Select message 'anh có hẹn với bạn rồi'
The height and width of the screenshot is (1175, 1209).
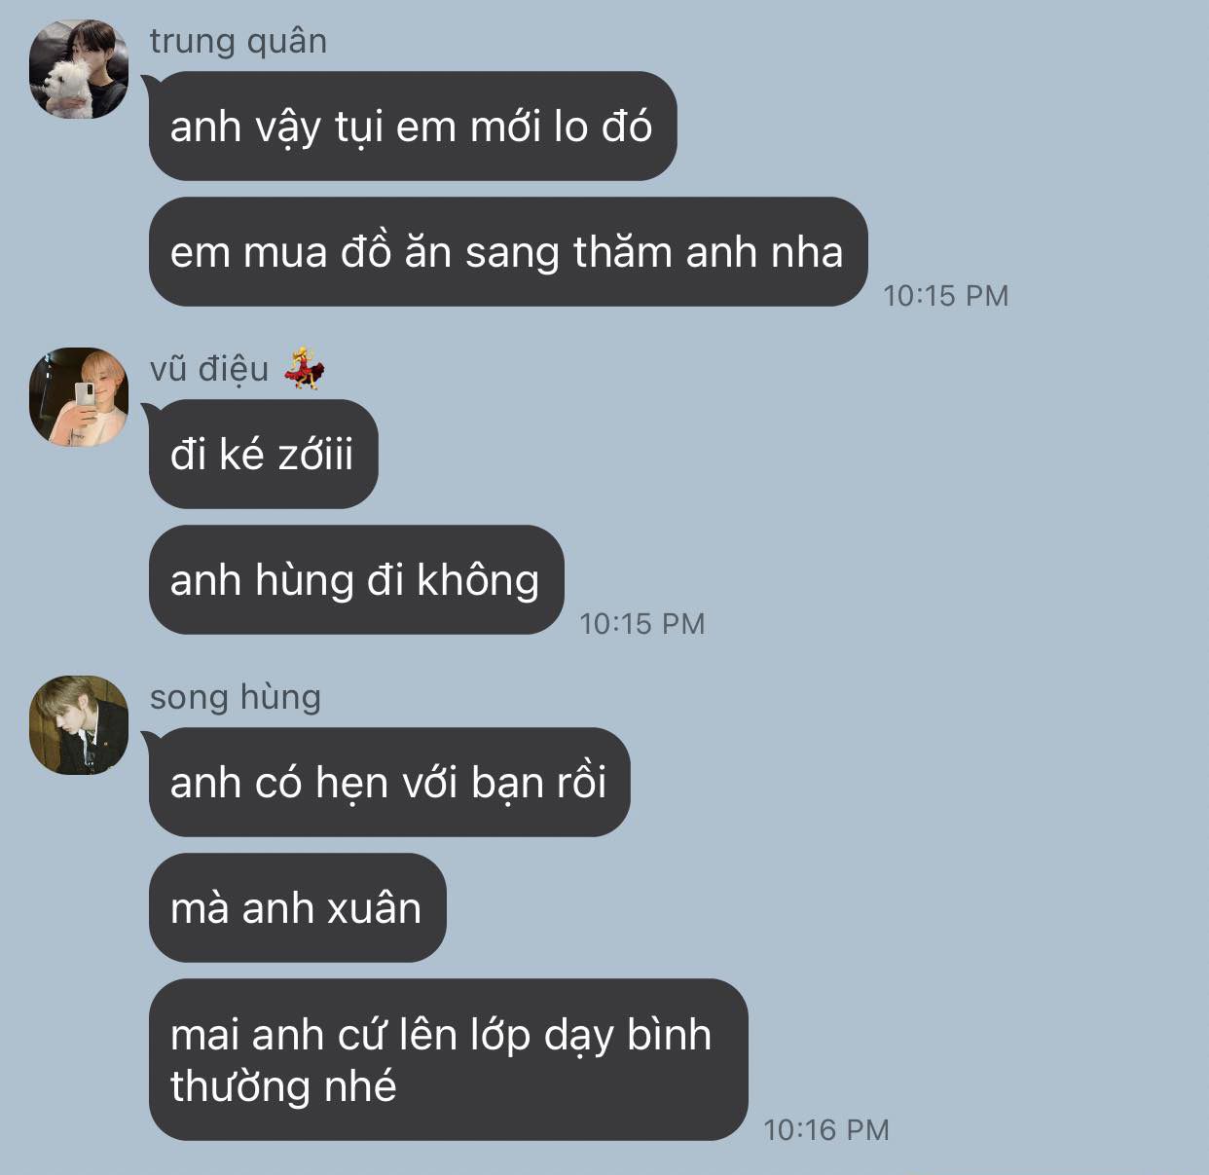point(389,782)
